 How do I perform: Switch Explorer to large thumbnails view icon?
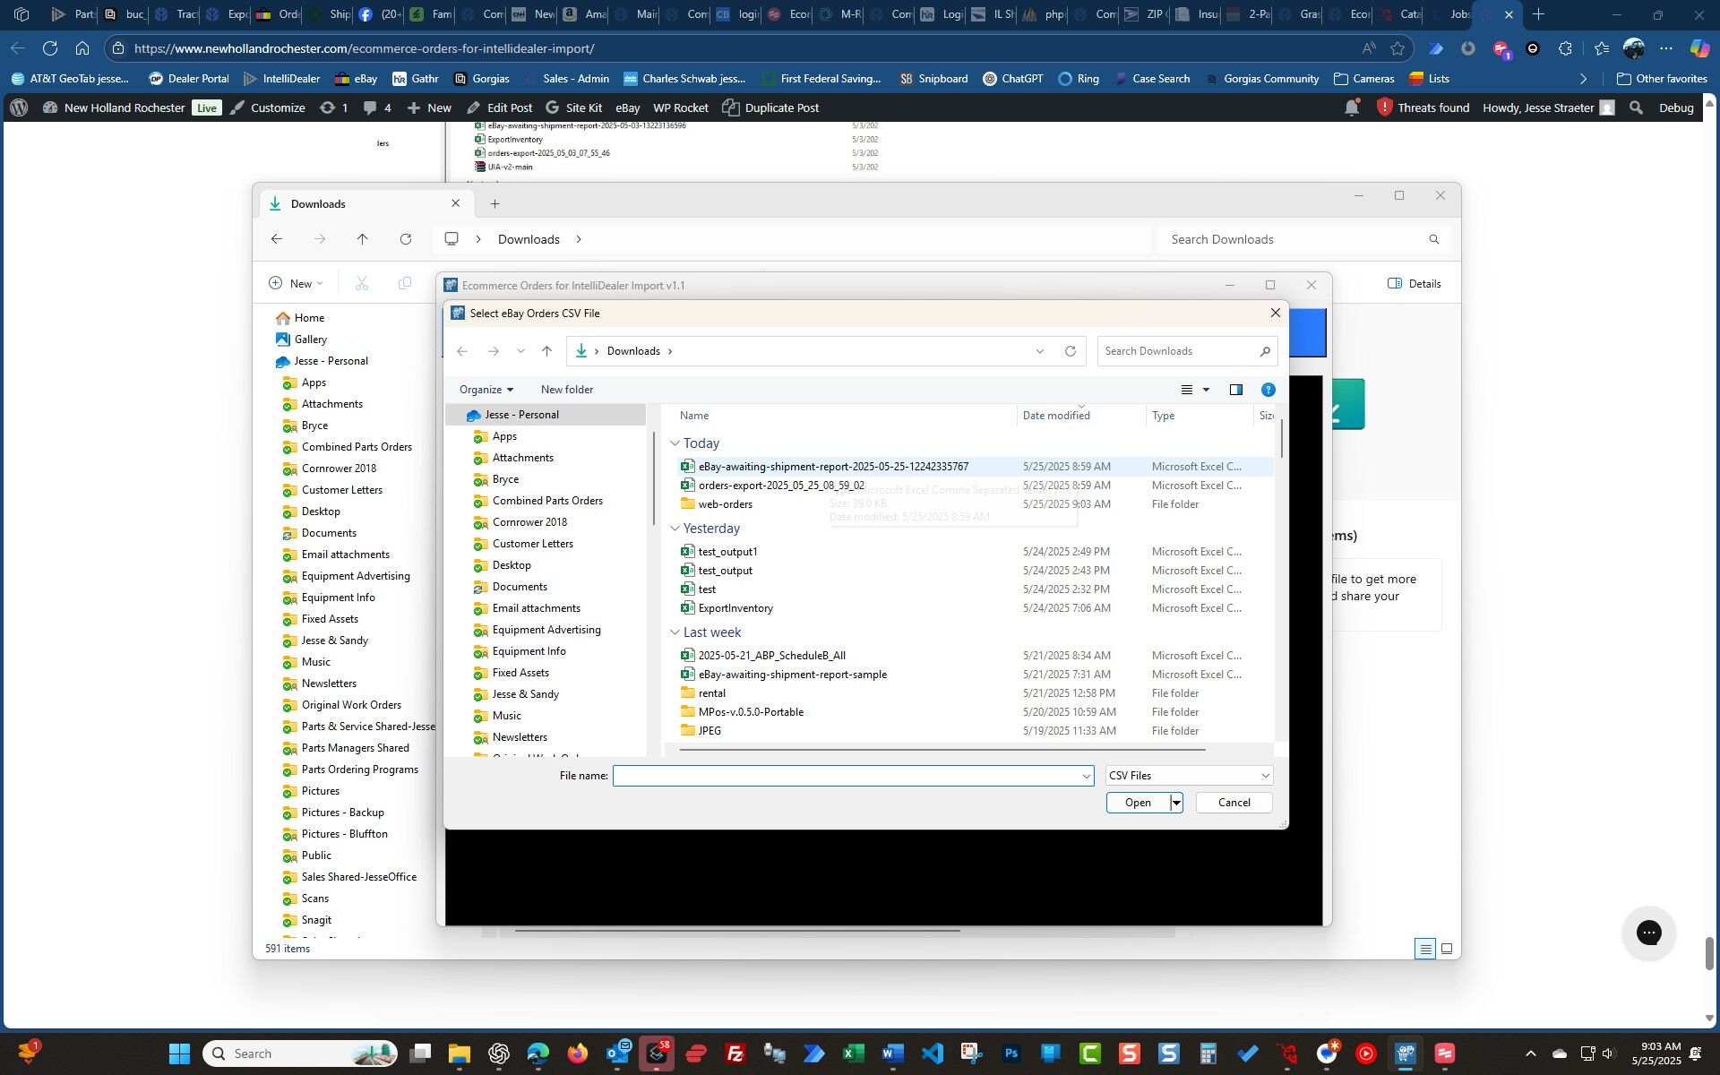[x=1446, y=949]
